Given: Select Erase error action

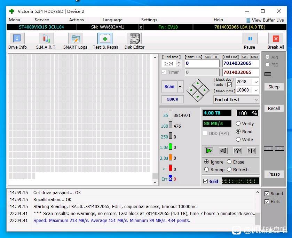Looking at the screenshot, I should click(x=229, y=162).
